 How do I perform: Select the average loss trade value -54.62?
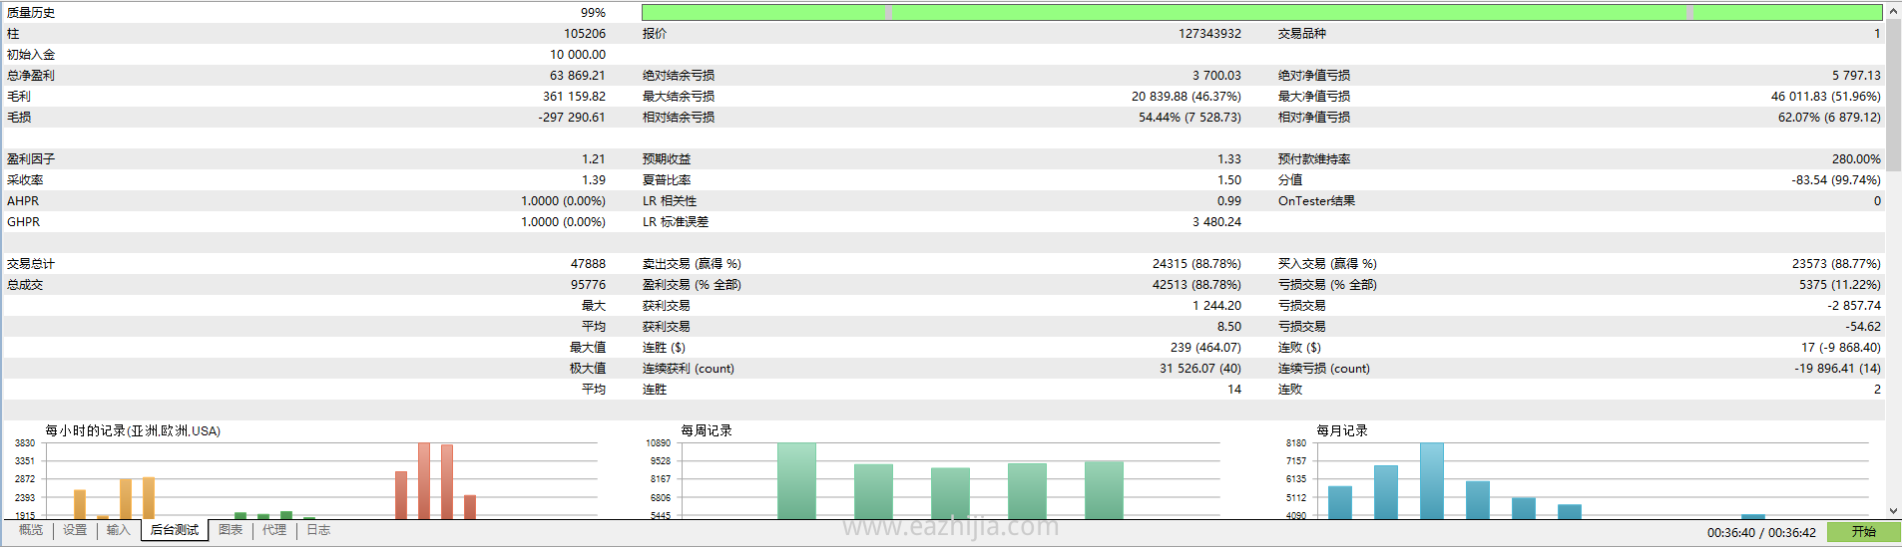1863,327
